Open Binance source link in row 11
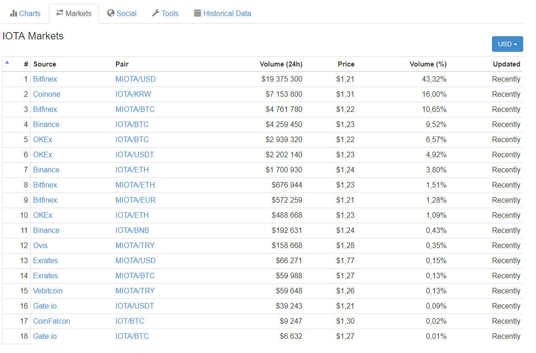The image size is (536, 353). 46,231
